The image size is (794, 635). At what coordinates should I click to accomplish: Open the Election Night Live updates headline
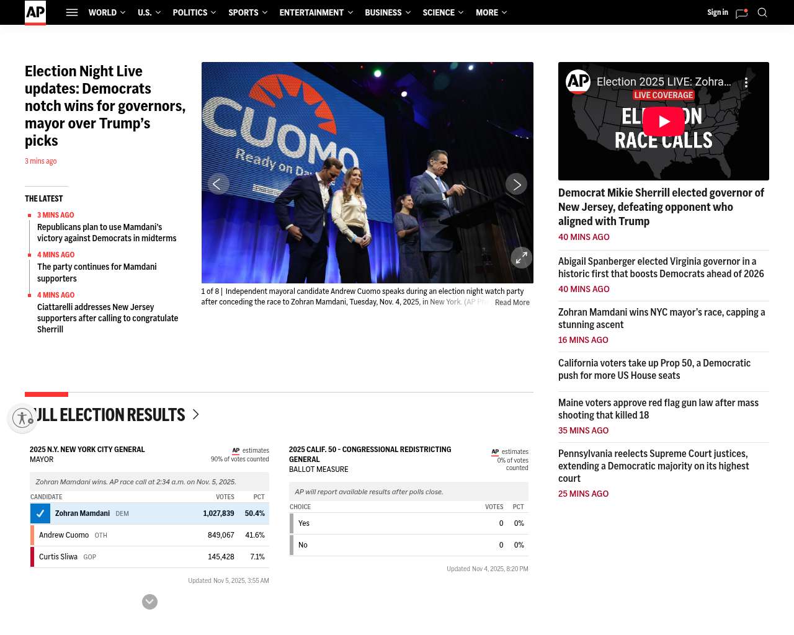(x=105, y=106)
